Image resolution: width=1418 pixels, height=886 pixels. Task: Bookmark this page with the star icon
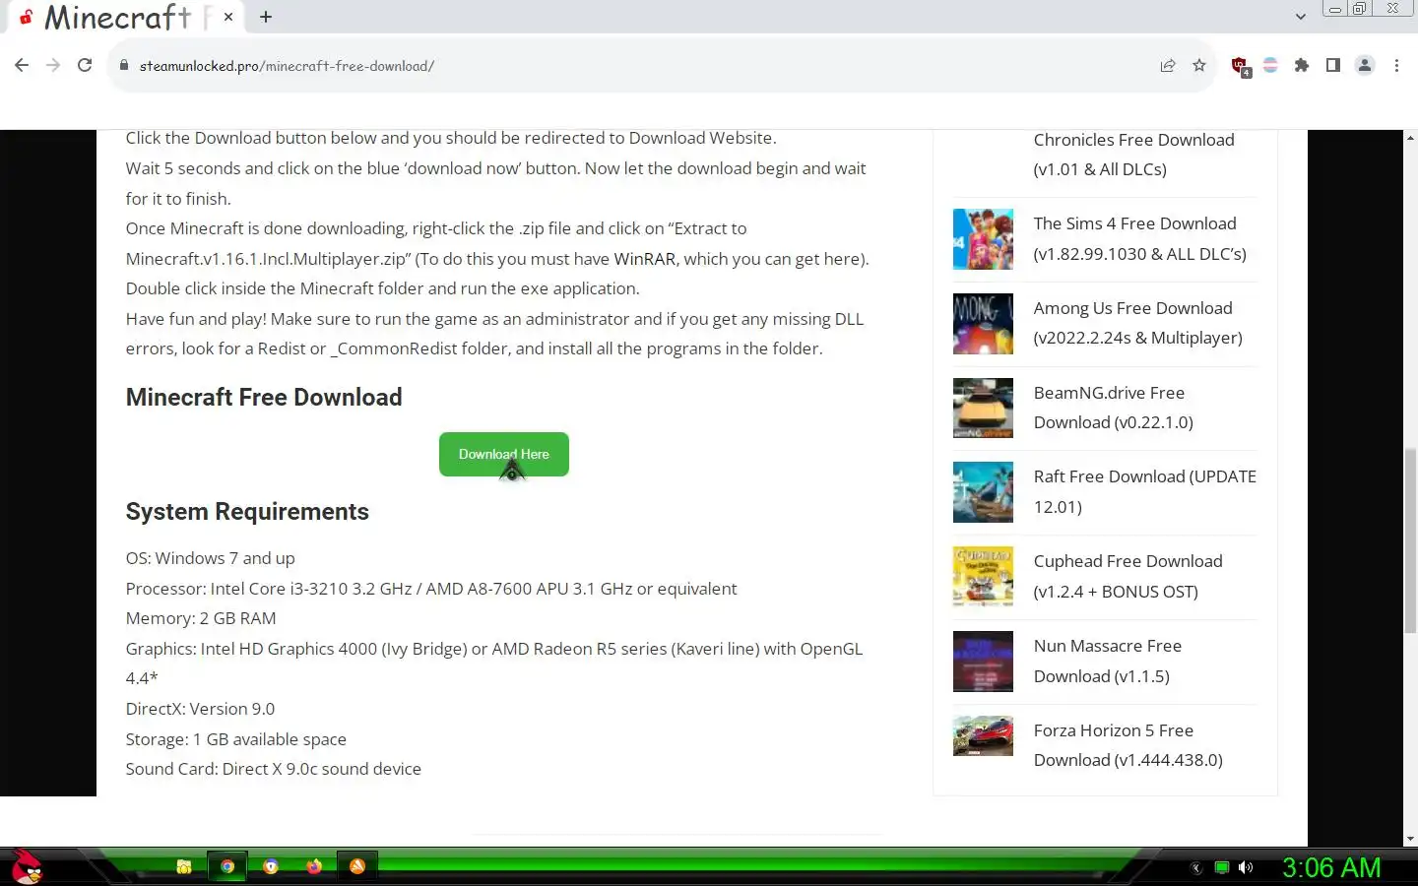pos(1199,66)
